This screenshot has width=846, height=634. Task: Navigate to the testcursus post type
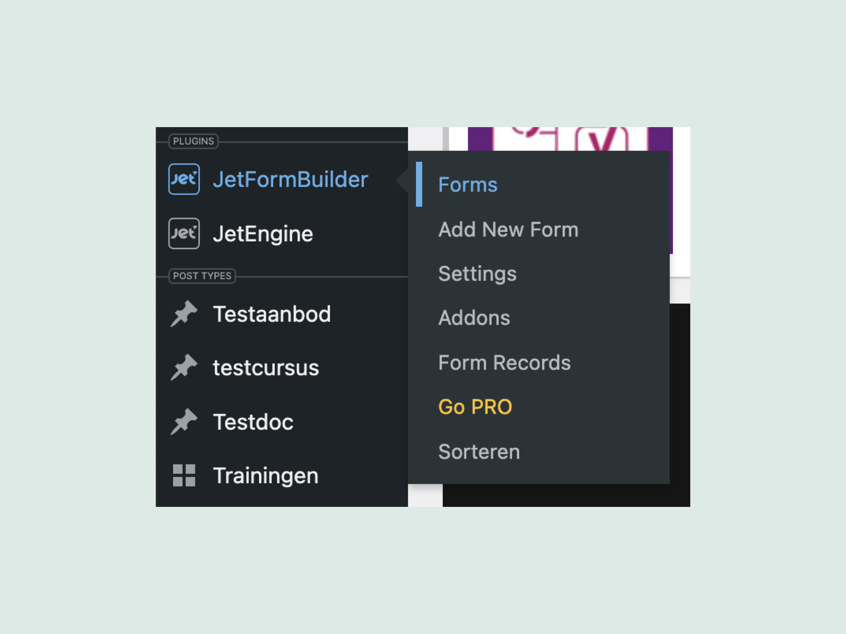coord(266,367)
